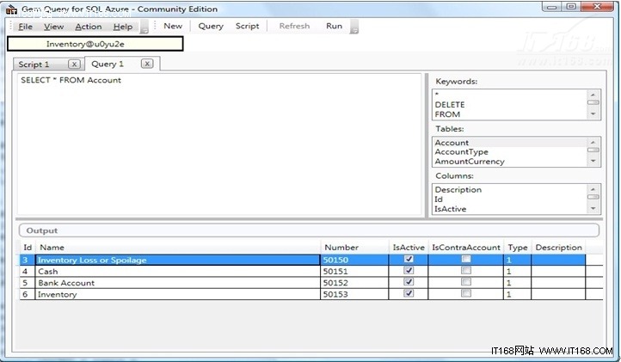This screenshot has width=621, height=362.
Task: Click the Tables list scroll up arrow
Action: coord(593,142)
